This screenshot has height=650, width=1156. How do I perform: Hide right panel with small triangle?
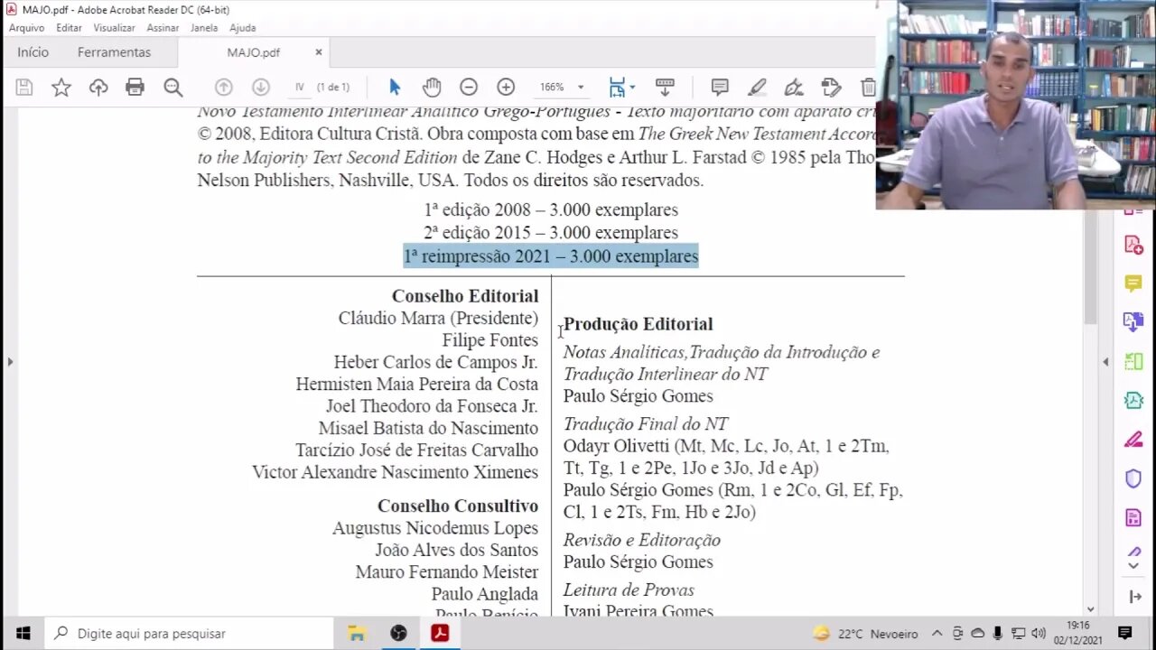[1105, 362]
